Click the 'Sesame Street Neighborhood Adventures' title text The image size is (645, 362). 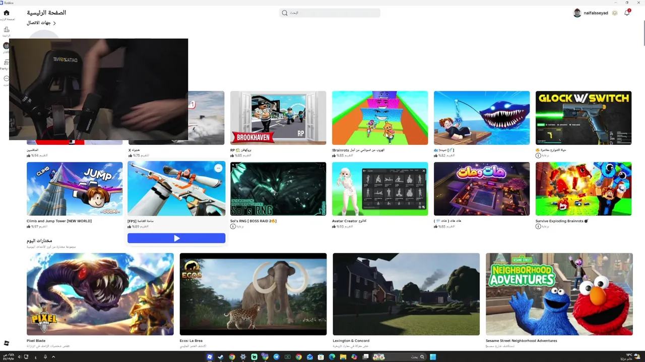521,340
